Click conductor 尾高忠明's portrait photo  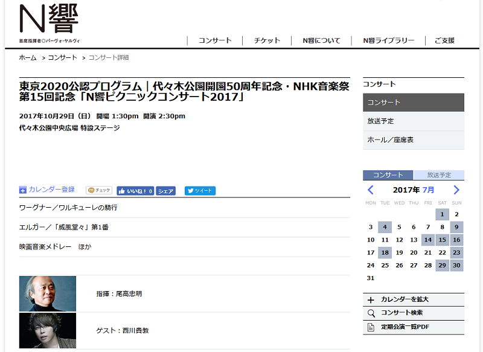point(48,293)
